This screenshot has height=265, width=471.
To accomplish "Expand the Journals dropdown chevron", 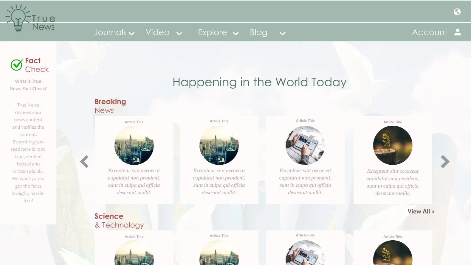I will click(x=131, y=34).
